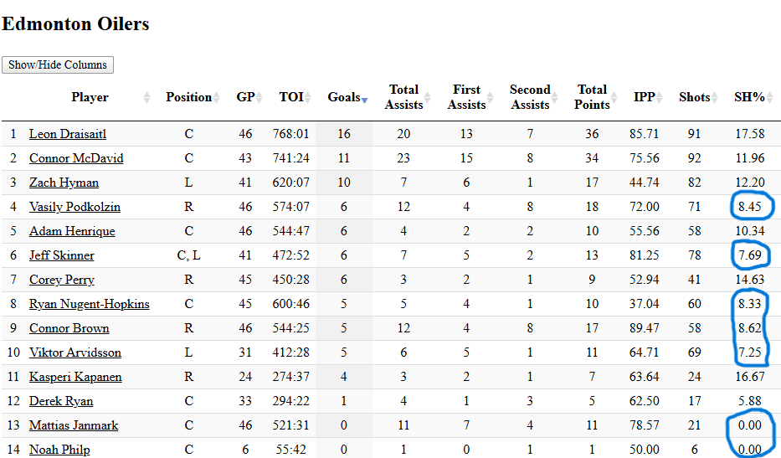The image size is (781, 458).
Task: Click the Show/Hide Columns button
Action: coord(58,65)
